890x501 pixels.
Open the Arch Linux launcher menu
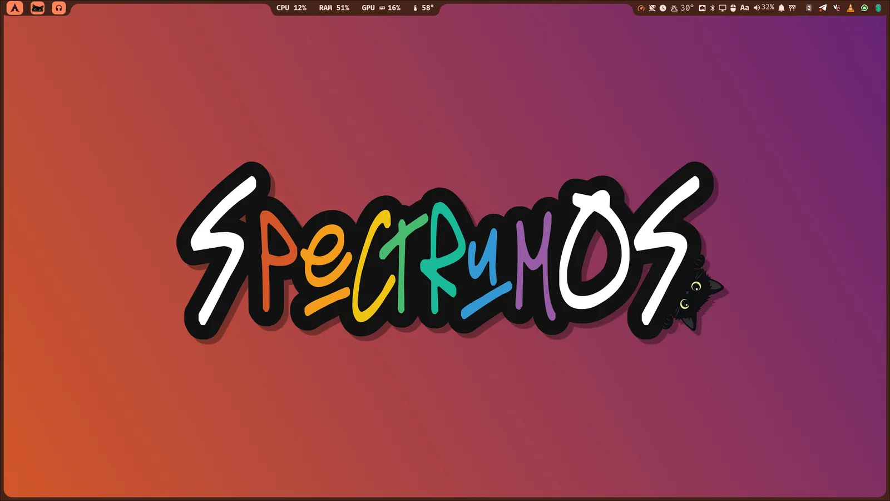click(x=15, y=8)
